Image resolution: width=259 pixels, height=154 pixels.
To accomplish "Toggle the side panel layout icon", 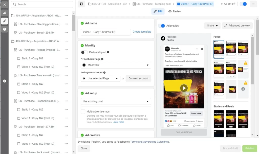I will tap(81, 4).
